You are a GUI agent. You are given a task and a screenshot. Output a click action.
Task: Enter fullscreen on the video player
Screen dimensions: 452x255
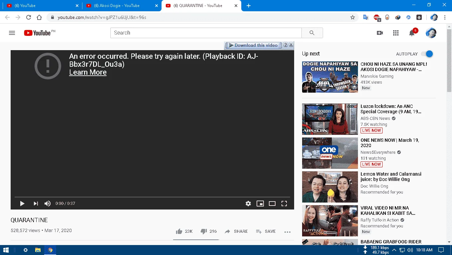pos(284,204)
